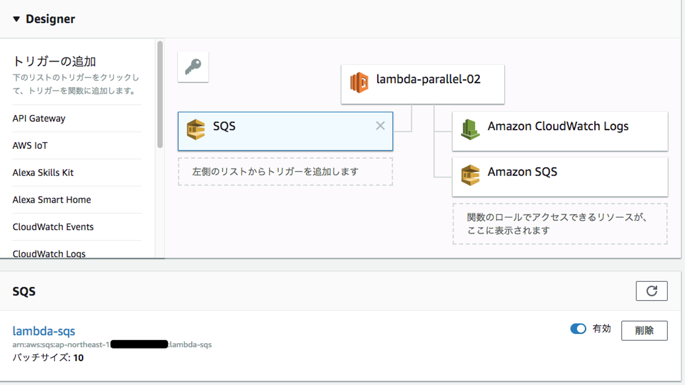Click the Amazon SQS resource icon
This screenshot has height=385, width=685.
tap(470, 175)
